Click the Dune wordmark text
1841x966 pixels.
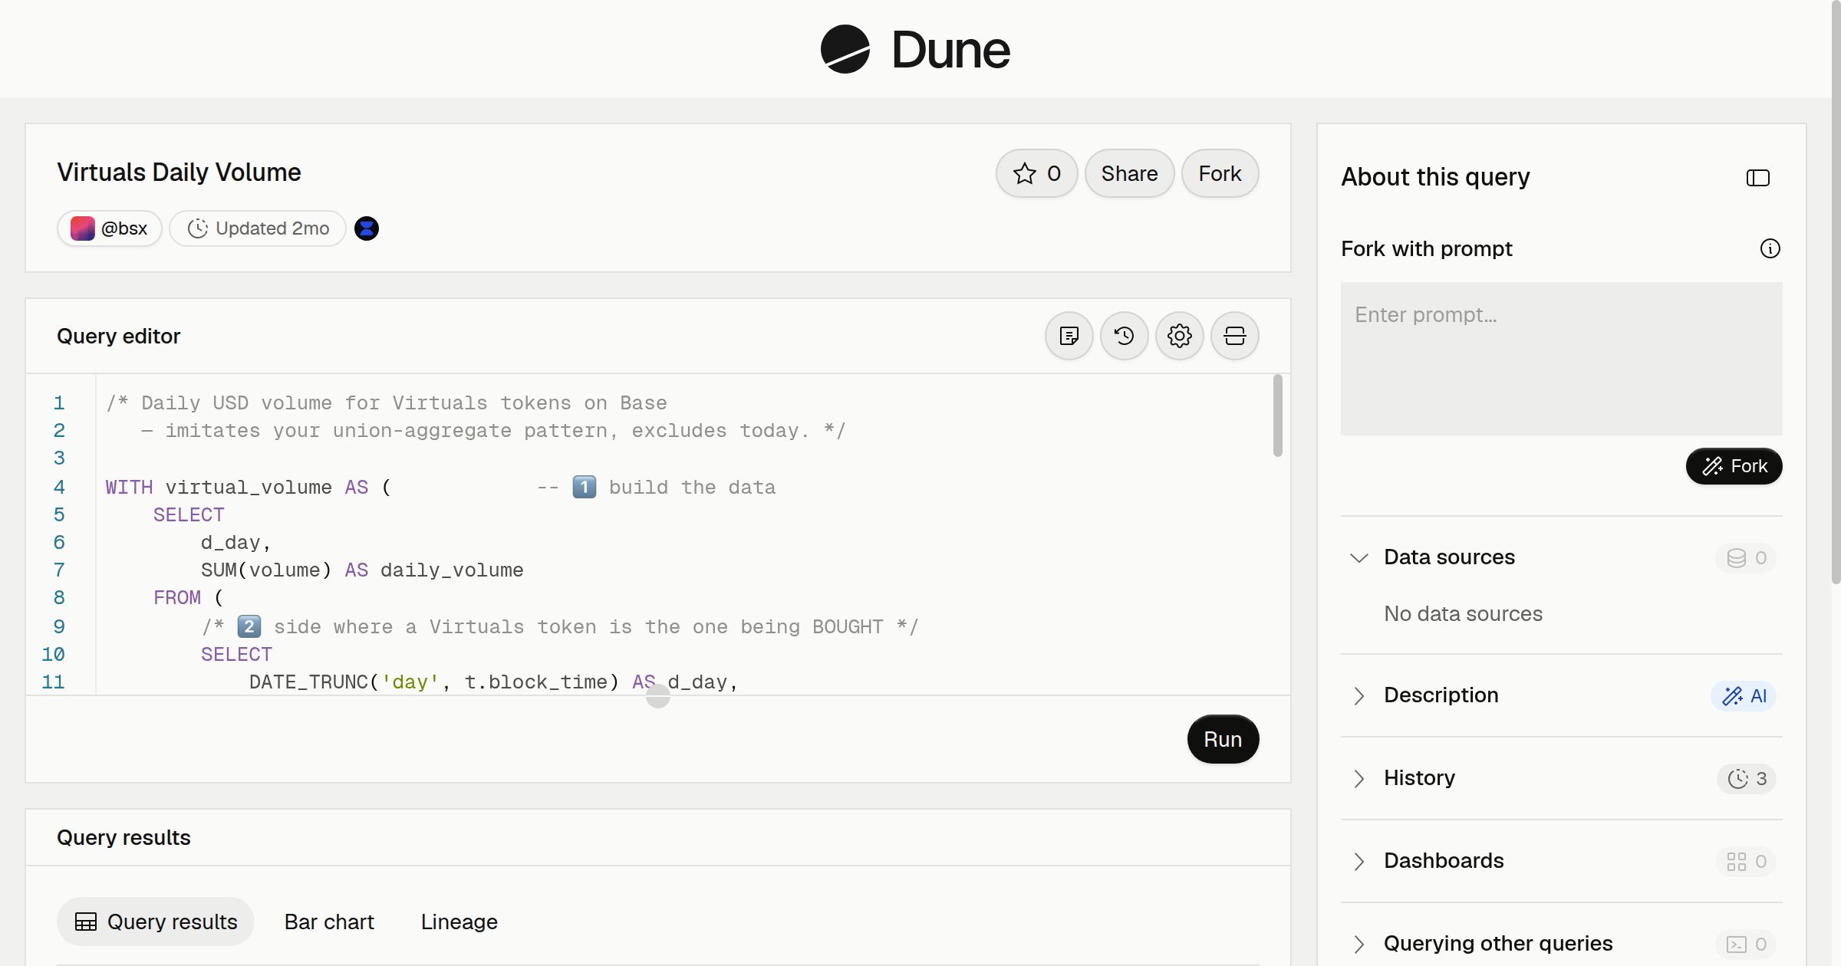pyautogui.click(x=950, y=50)
